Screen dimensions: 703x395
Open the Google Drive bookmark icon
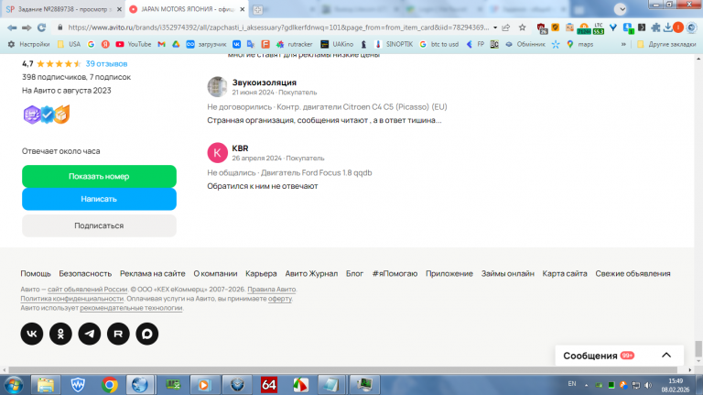(x=176, y=44)
